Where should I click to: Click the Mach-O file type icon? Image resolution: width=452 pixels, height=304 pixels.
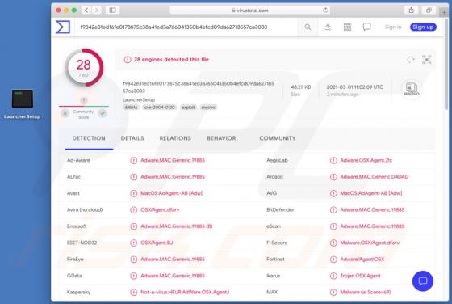(x=412, y=89)
